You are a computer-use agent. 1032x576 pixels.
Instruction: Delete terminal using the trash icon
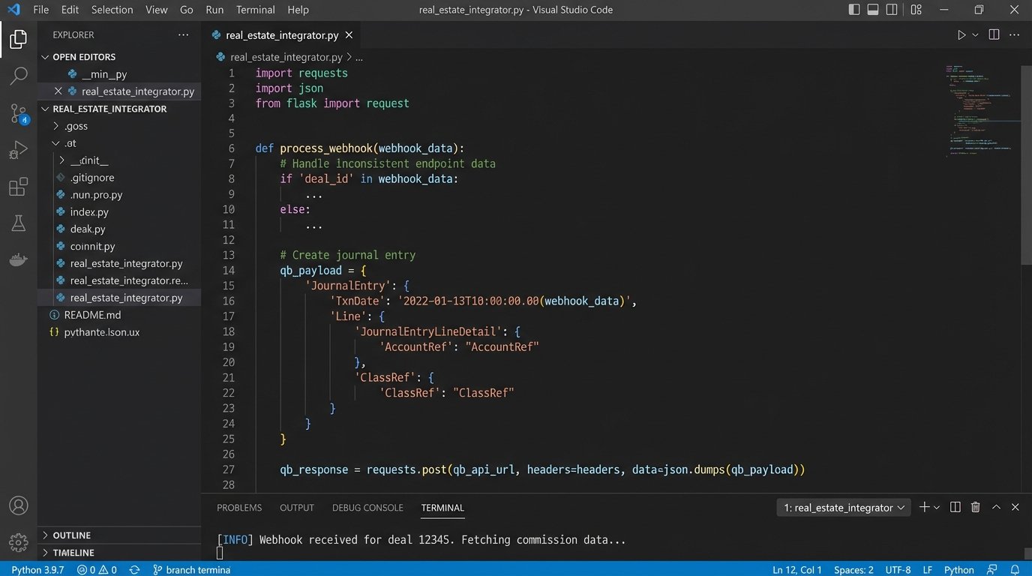(975, 508)
